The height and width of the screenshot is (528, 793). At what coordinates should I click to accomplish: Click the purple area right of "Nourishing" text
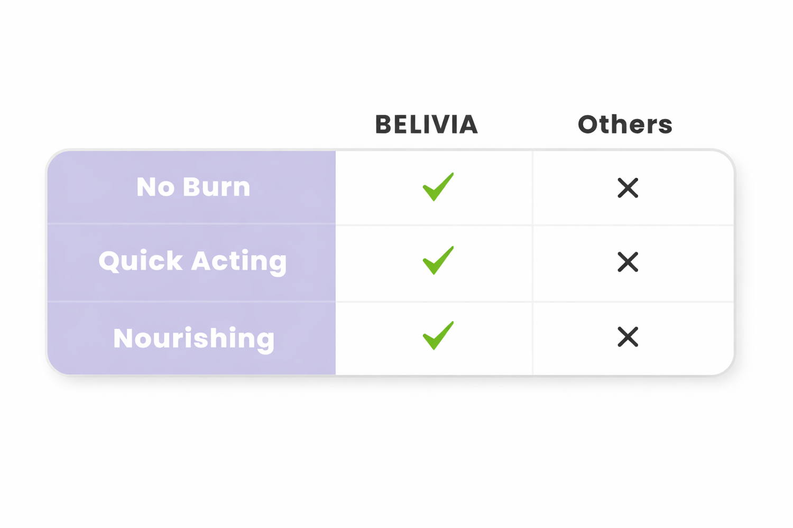(307, 338)
